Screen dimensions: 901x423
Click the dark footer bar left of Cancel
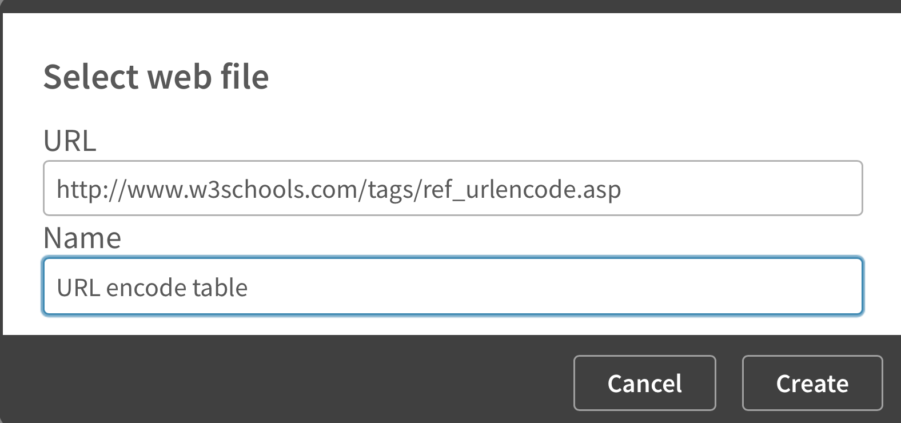[286, 380]
